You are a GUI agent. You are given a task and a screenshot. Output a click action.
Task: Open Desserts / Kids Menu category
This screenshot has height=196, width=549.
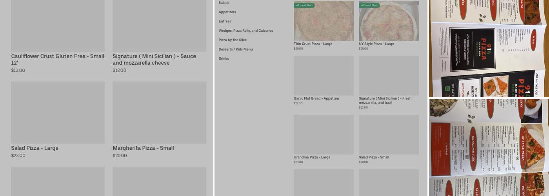(x=236, y=49)
